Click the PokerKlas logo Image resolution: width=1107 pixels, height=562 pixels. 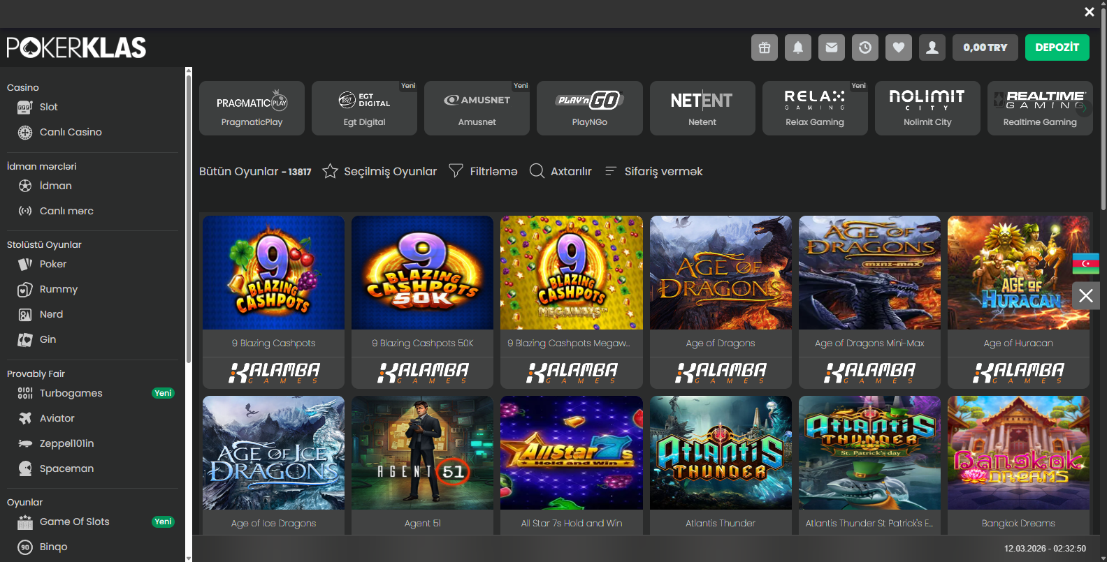tap(76, 47)
